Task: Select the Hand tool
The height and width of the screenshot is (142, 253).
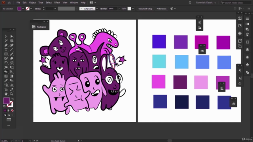Action: point(6,94)
